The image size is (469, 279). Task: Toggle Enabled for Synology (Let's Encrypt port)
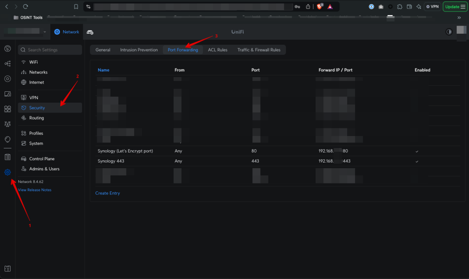pos(417,151)
